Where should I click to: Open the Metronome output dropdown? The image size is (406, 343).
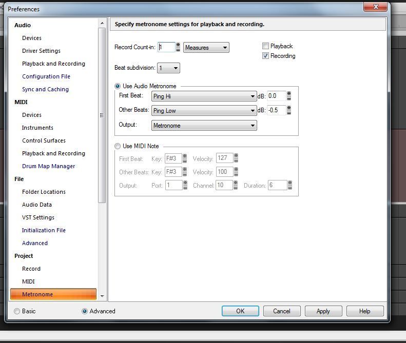[x=204, y=126]
